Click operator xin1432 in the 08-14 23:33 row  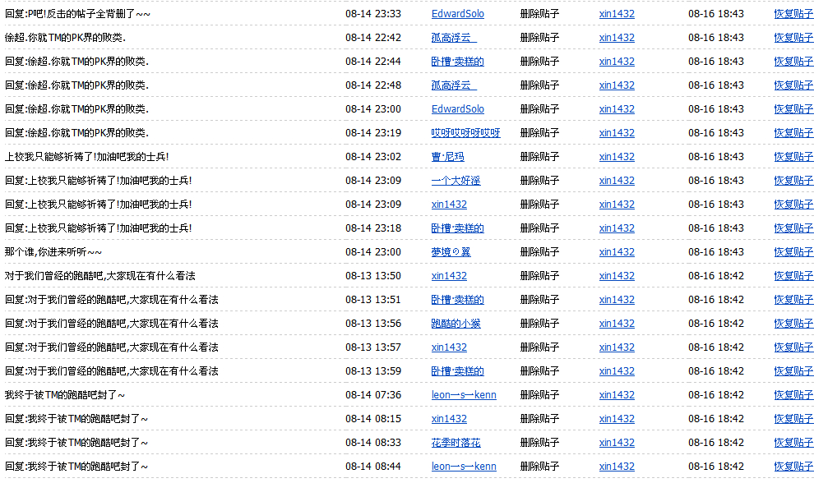[x=617, y=14]
